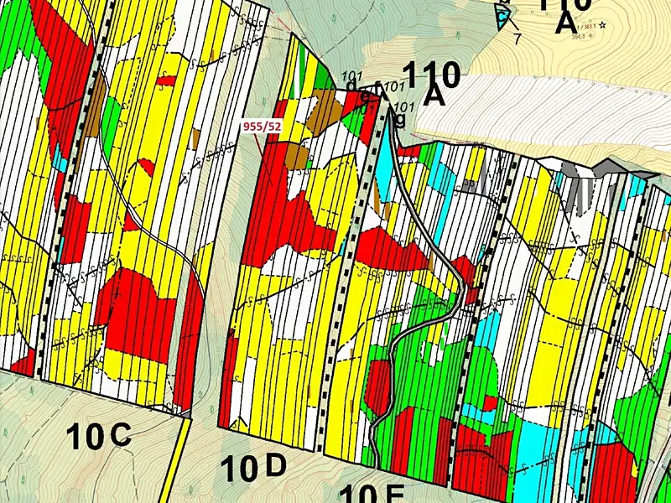The image size is (671, 503).
Task: Click the 955/52 parcel label
Action: [262, 127]
